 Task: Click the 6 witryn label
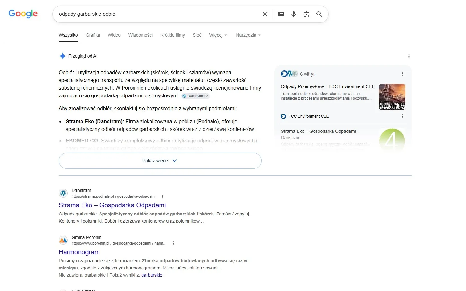click(308, 74)
